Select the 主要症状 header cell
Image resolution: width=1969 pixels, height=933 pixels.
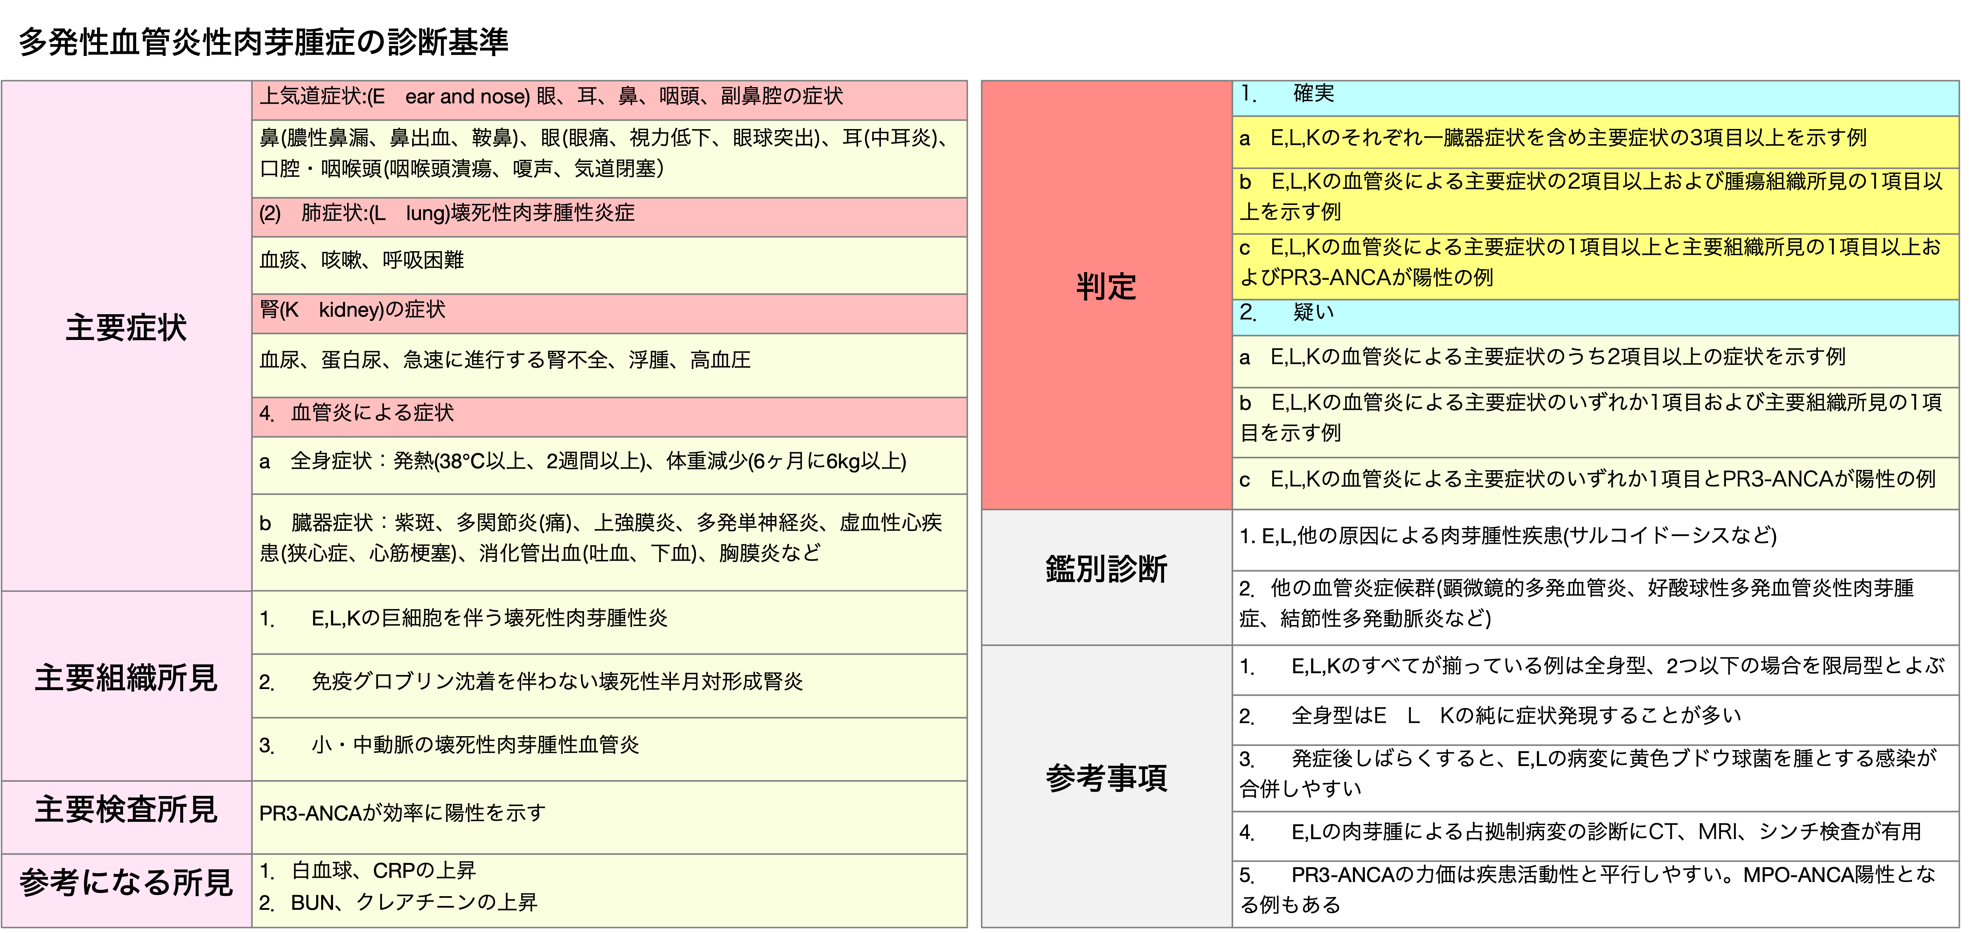pyautogui.click(x=126, y=335)
